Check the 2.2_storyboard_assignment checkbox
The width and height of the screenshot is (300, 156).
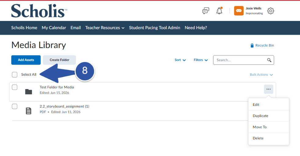[15, 106]
